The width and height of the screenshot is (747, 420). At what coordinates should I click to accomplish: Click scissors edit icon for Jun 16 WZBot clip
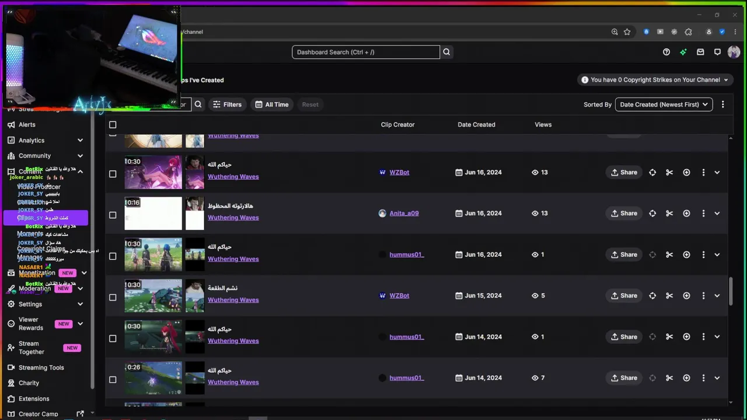click(669, 173)
